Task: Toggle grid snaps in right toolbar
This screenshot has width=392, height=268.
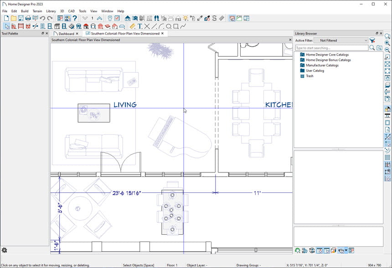Action: tap(387, 164)
